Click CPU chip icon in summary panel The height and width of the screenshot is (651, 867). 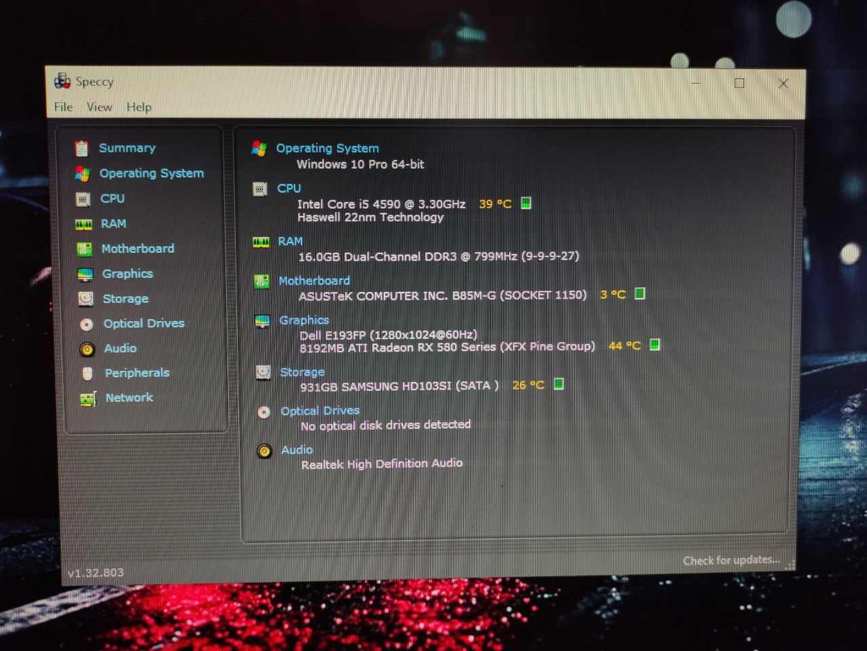click(x=260, y=190)
